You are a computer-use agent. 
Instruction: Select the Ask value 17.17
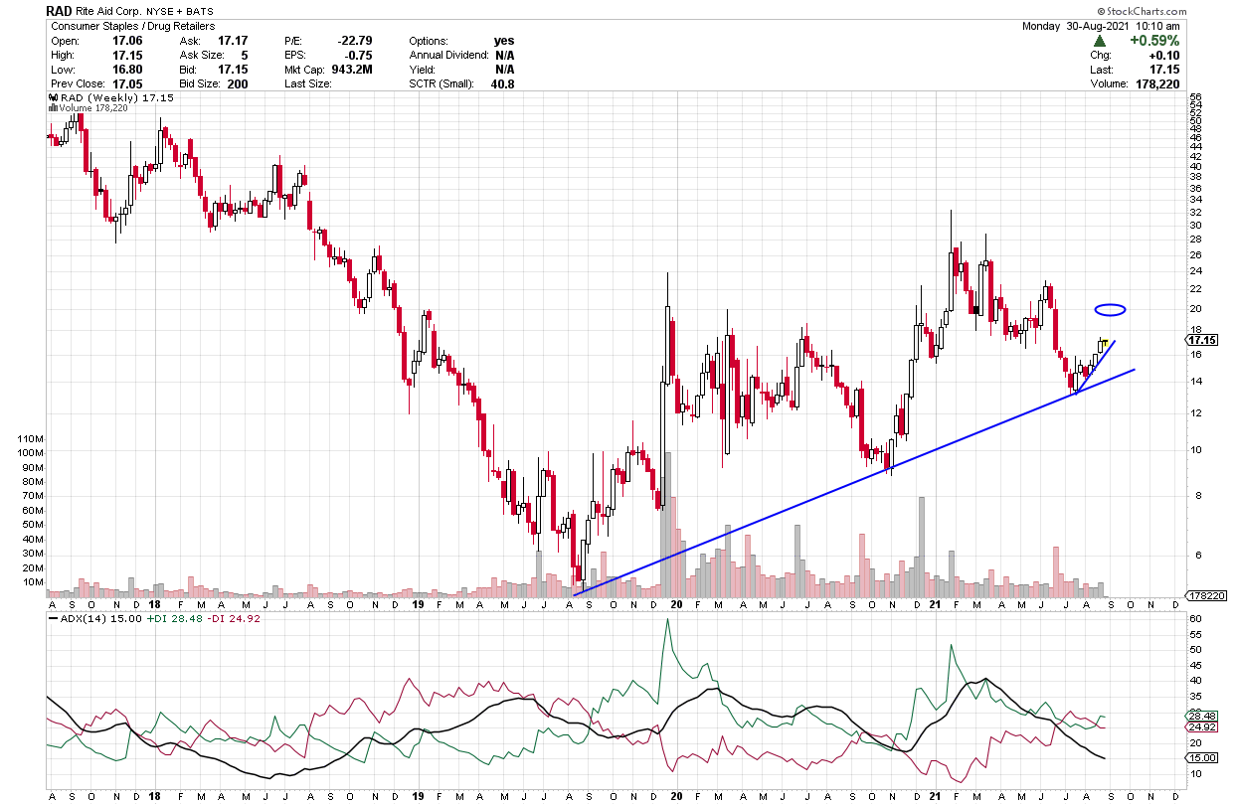232,41
